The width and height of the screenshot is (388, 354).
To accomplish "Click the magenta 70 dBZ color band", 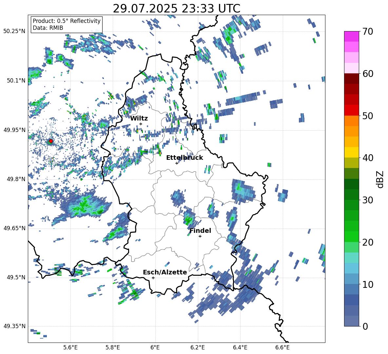I will pos(351,36).
